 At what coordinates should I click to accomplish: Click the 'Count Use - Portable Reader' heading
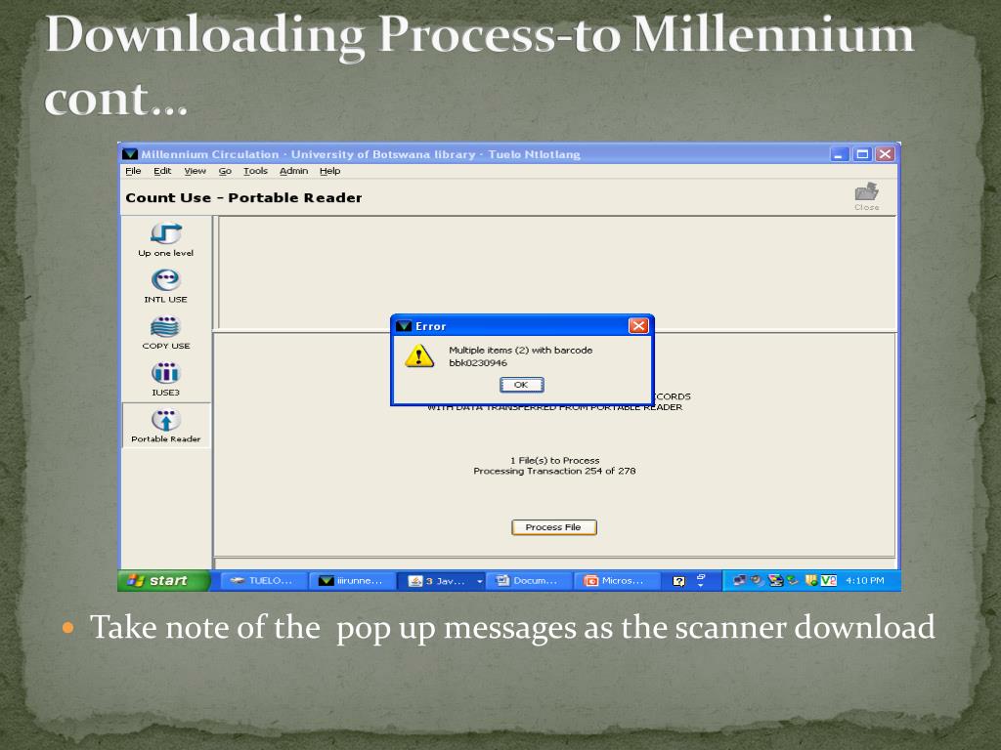tap(243, 197)
